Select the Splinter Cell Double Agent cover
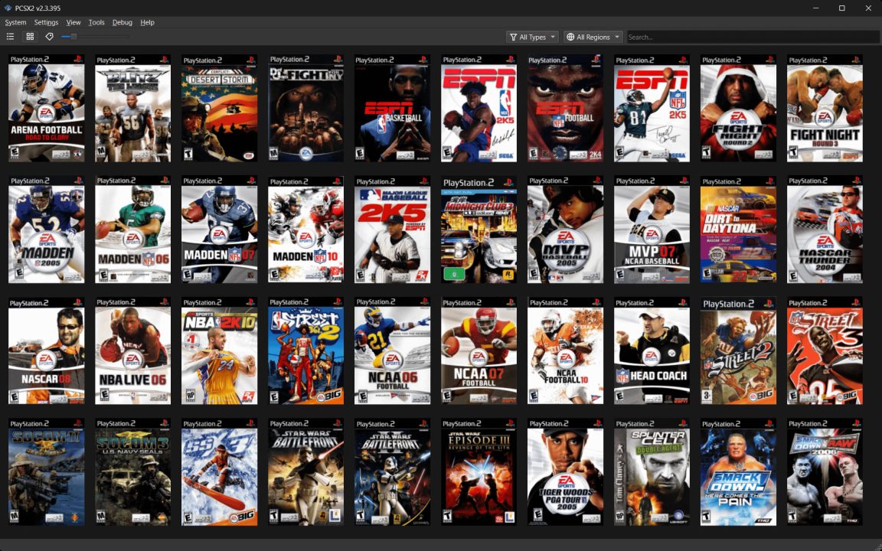This screenshot has height=551, width=882. tap(652, 472)
